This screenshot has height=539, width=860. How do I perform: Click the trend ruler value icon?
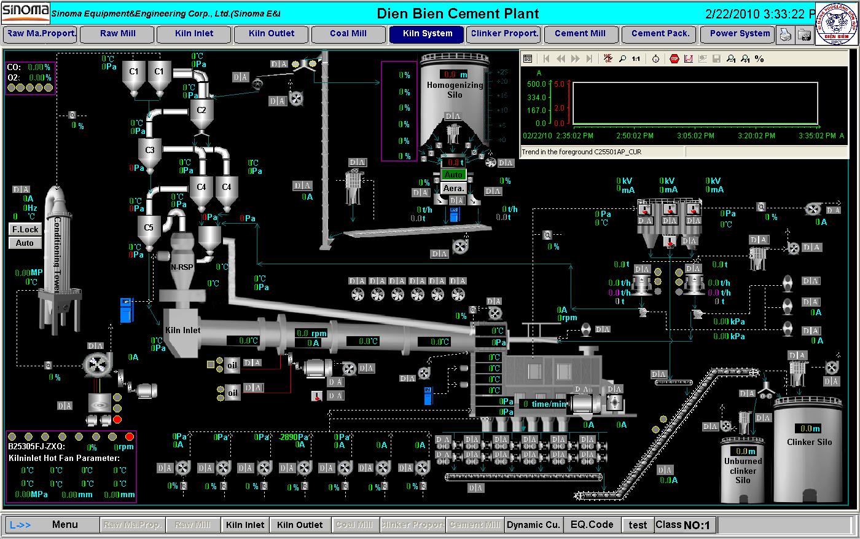608,58
